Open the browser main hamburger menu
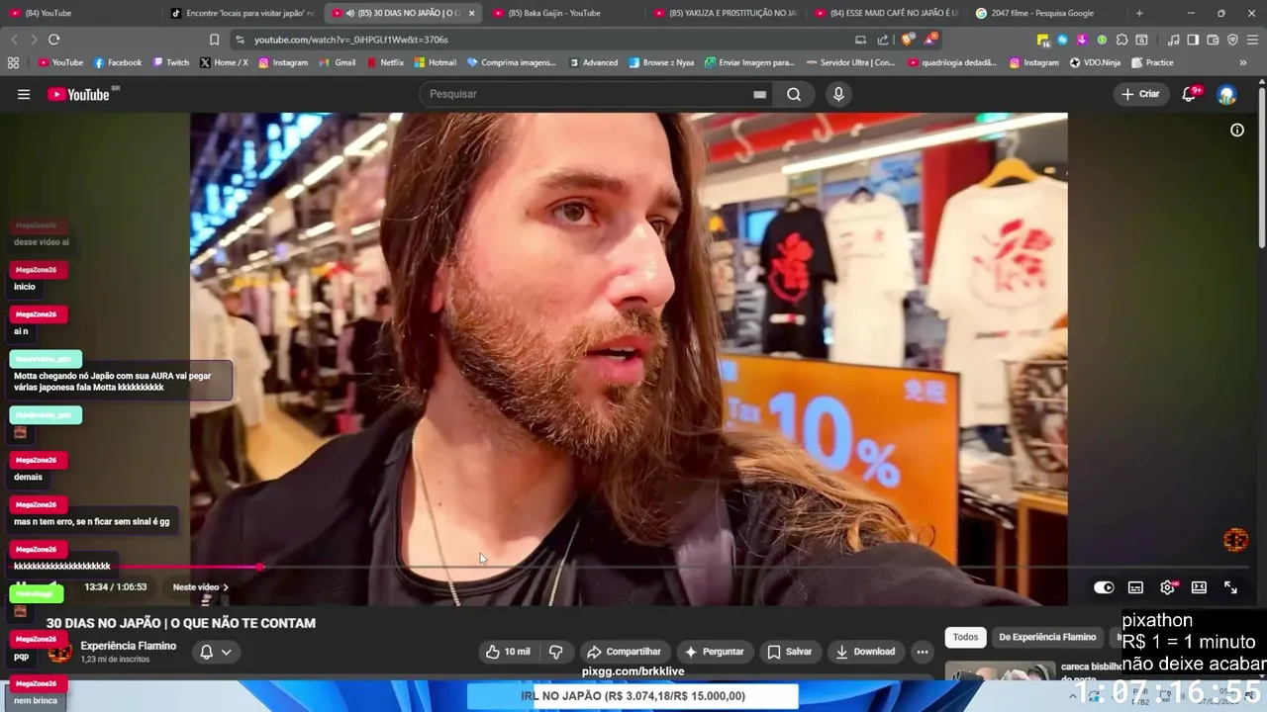This screenshot has width=1267, height=712. (x=1252, y=40)
